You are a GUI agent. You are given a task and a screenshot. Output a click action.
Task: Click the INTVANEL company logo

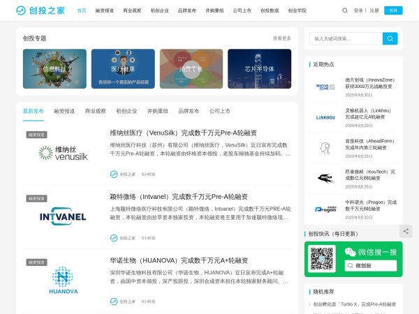[63, 216]
